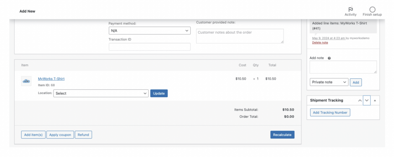394x157 pixels.
Task: Move Shipment Tracking panel up via up arrow
Action: pos(360,100)
